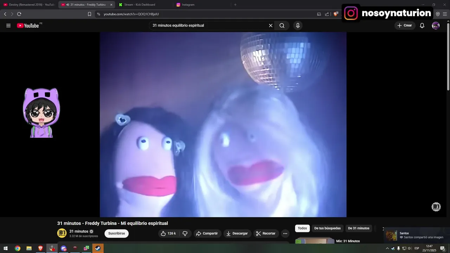Click the 3.32 M de suscriptores text
The image size is (450, 253).
84,236
